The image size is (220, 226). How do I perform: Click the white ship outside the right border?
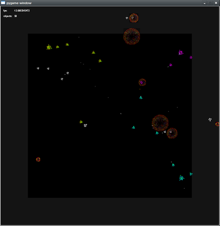point(210,119)
